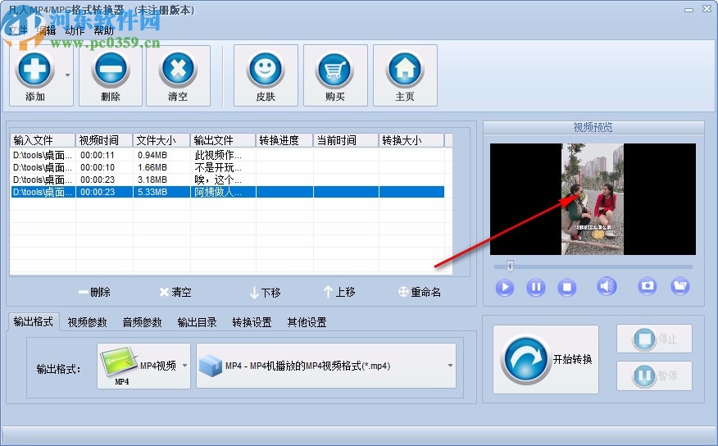Minimize the converter window
The width and height of the screenshot is (718, 446).
[688, 9]
